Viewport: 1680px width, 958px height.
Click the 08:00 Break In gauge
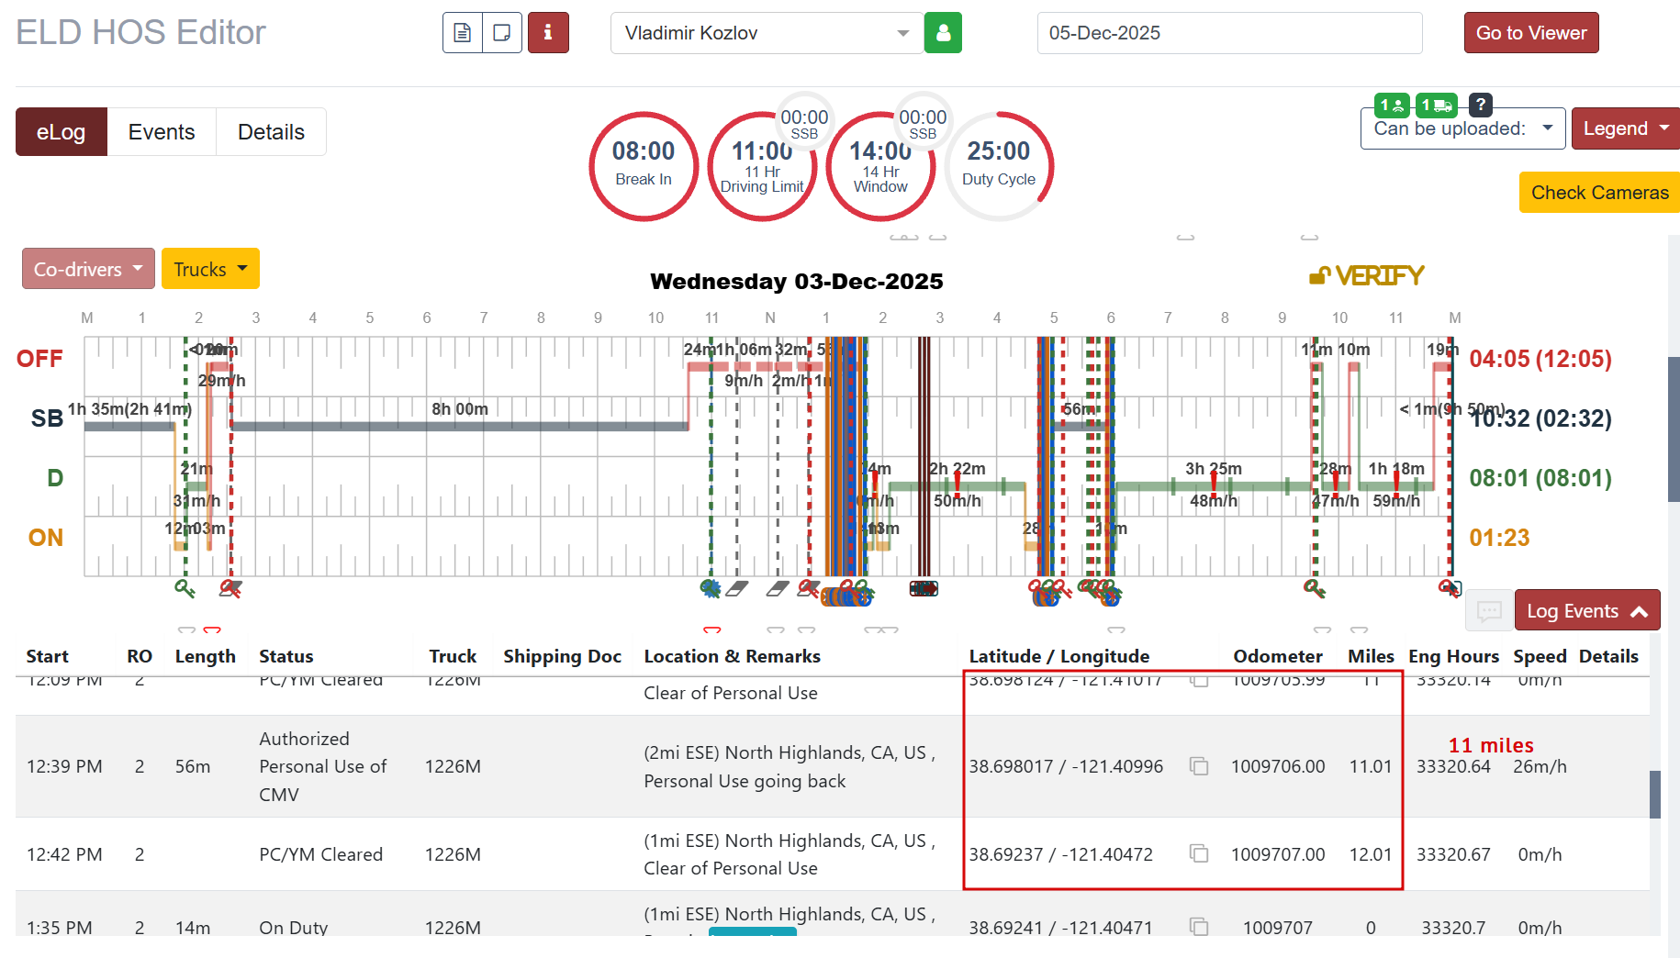(644, 166)
